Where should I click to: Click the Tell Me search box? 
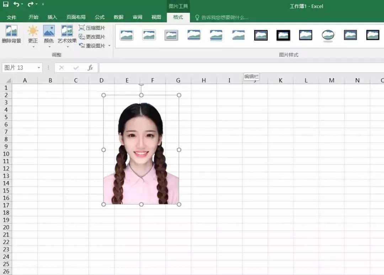point(224,17)
